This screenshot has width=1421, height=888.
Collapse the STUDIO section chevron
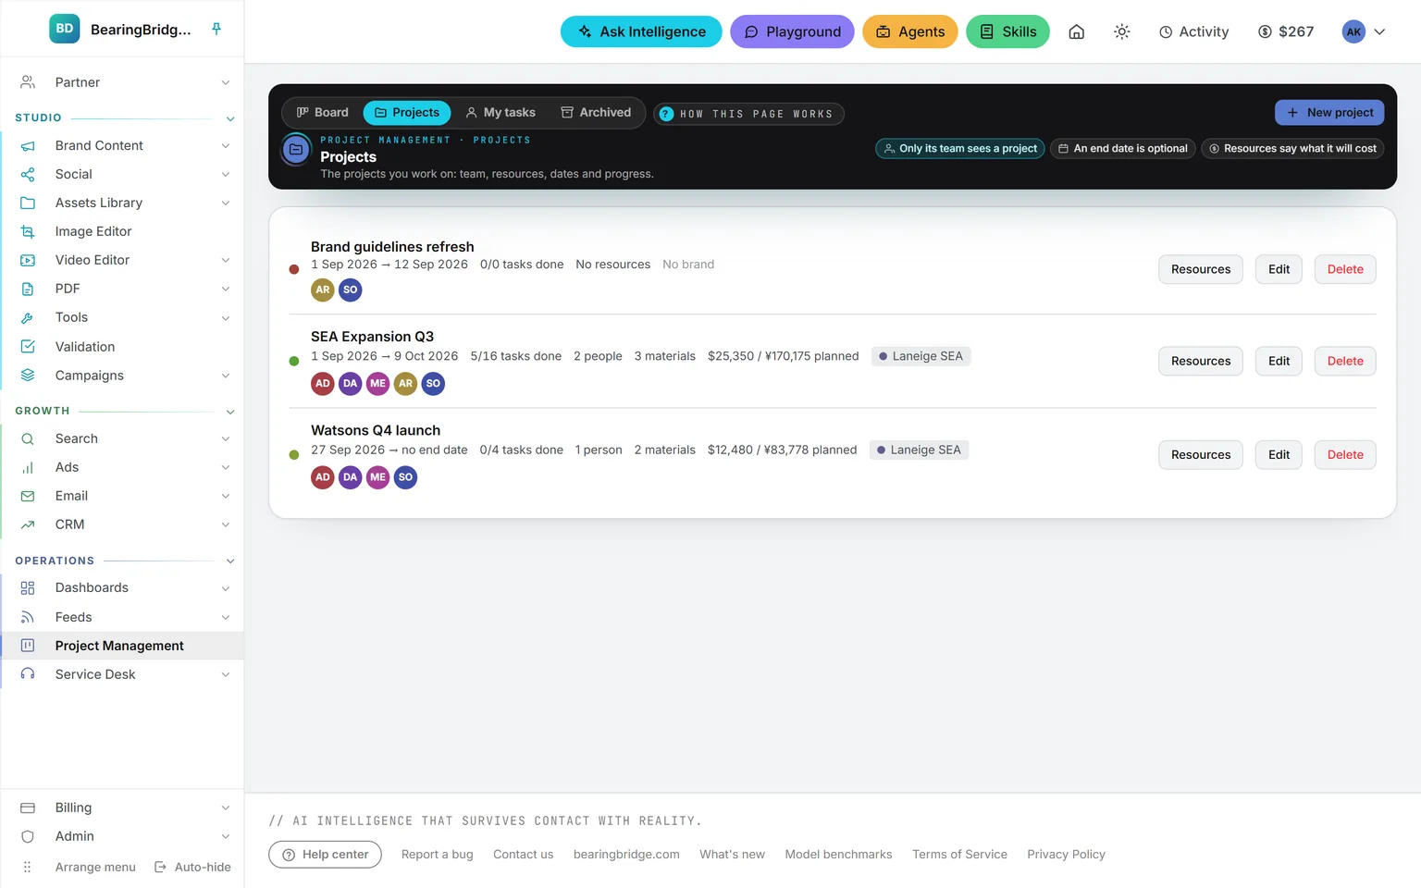tap(230, 118)
